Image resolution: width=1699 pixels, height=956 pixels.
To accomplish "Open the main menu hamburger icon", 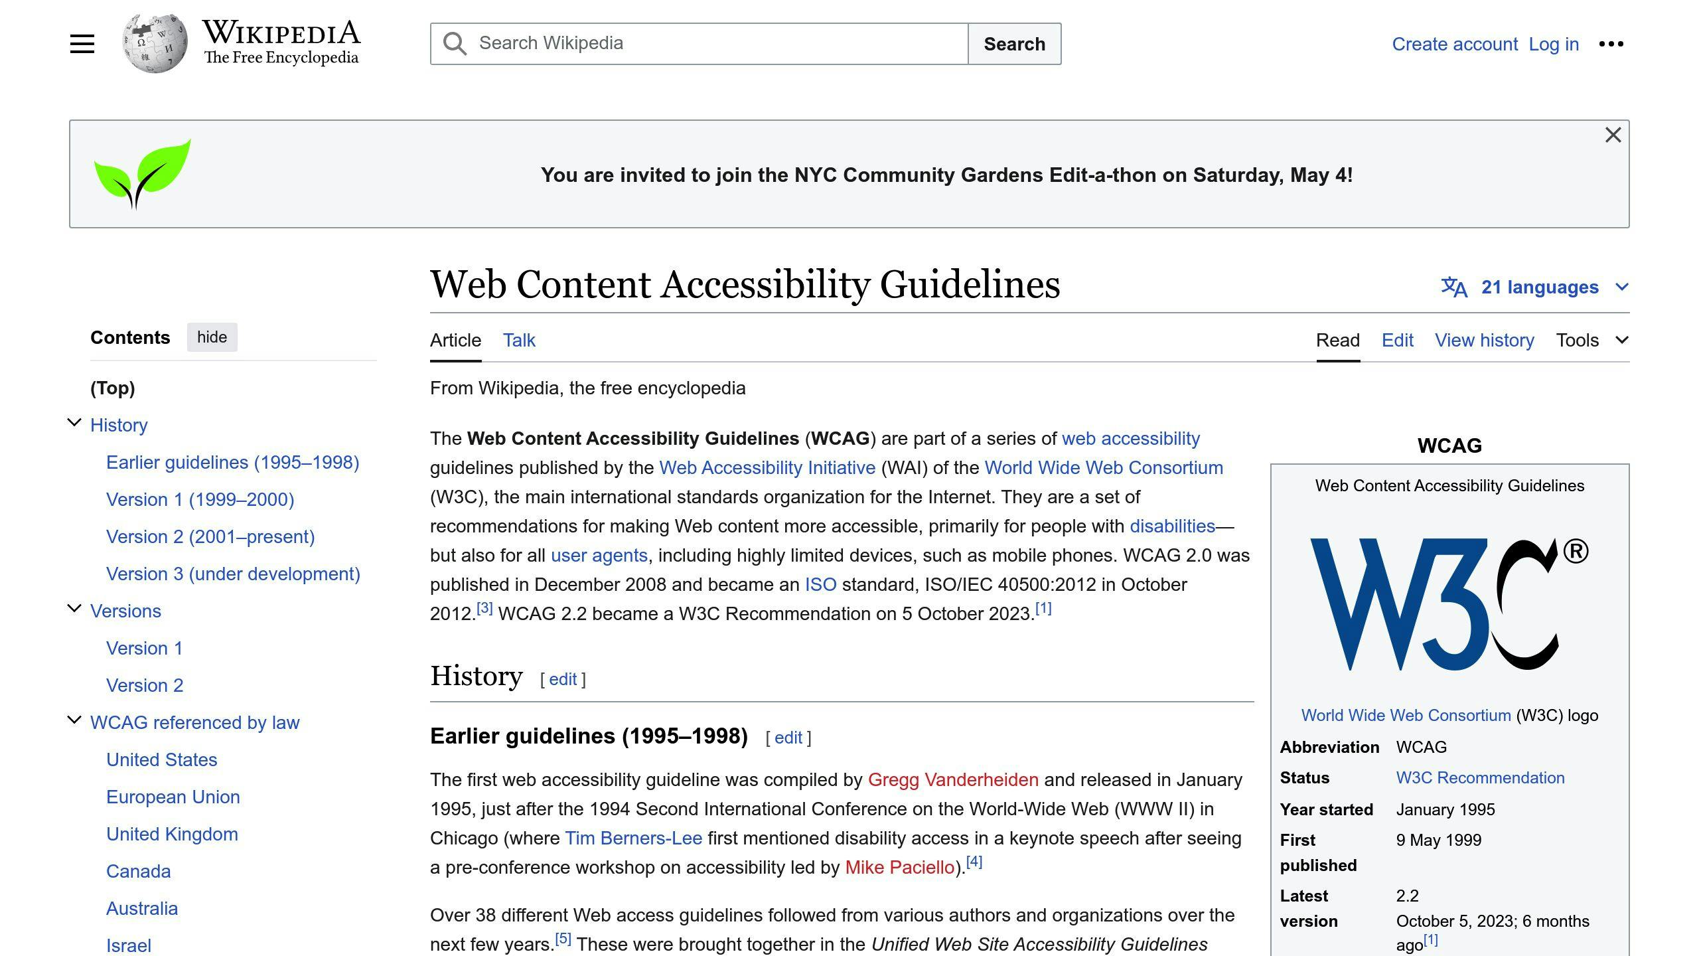I will click(81, 43).
